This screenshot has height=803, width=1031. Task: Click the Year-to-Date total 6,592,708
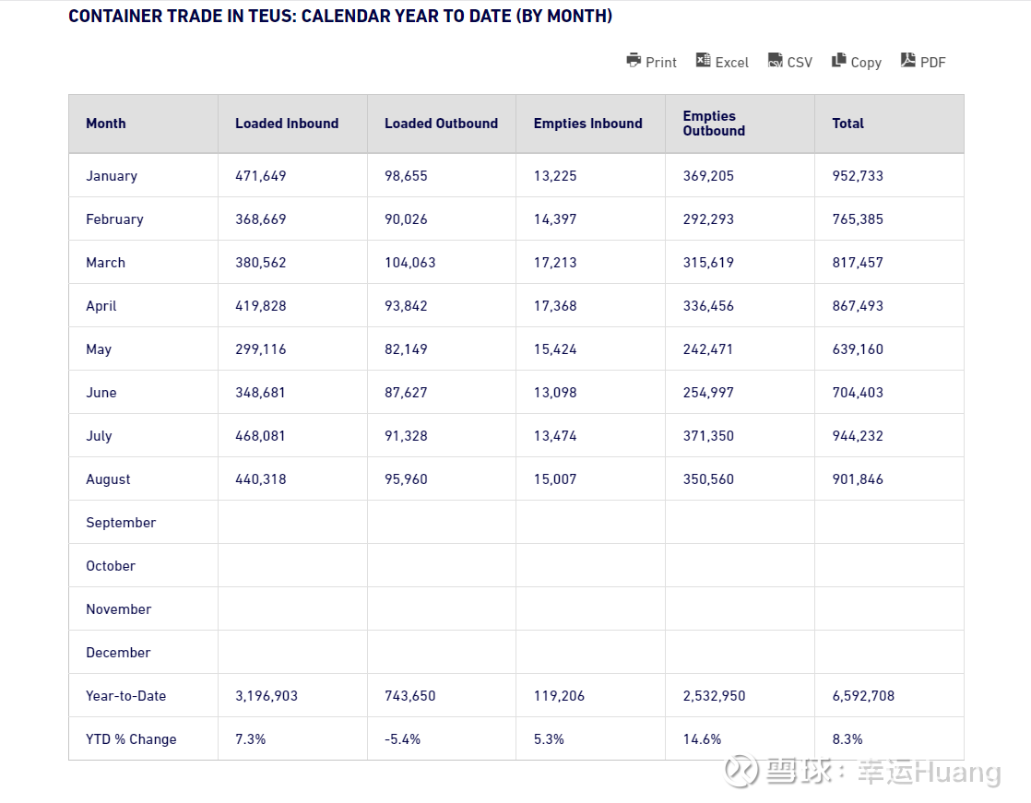(x=863, y=696)
